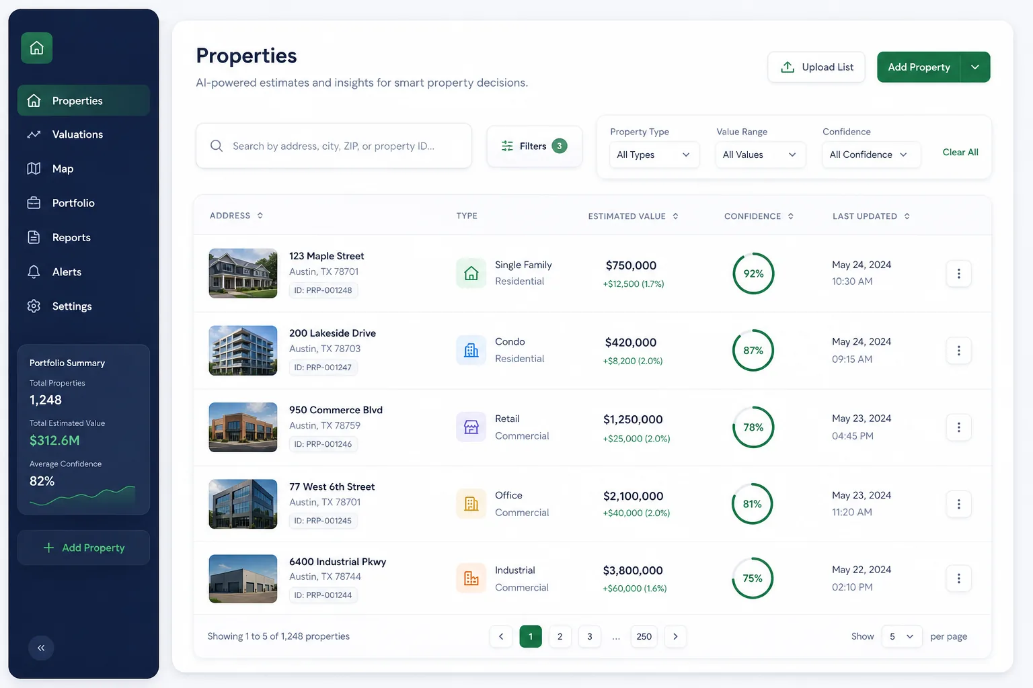Open the Property Type dropdown
This screenshot has height=688, width=1033.
(x=654, y=155)
